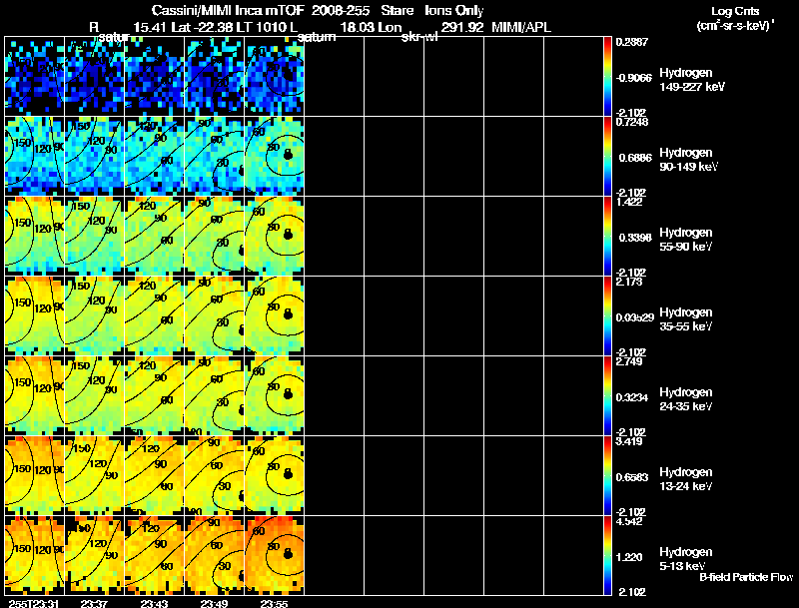Click the 'Hydrogen 55-90 keV' label
Image resolution: width=799 pixels, height=608 pixels.
coord(686,240)
